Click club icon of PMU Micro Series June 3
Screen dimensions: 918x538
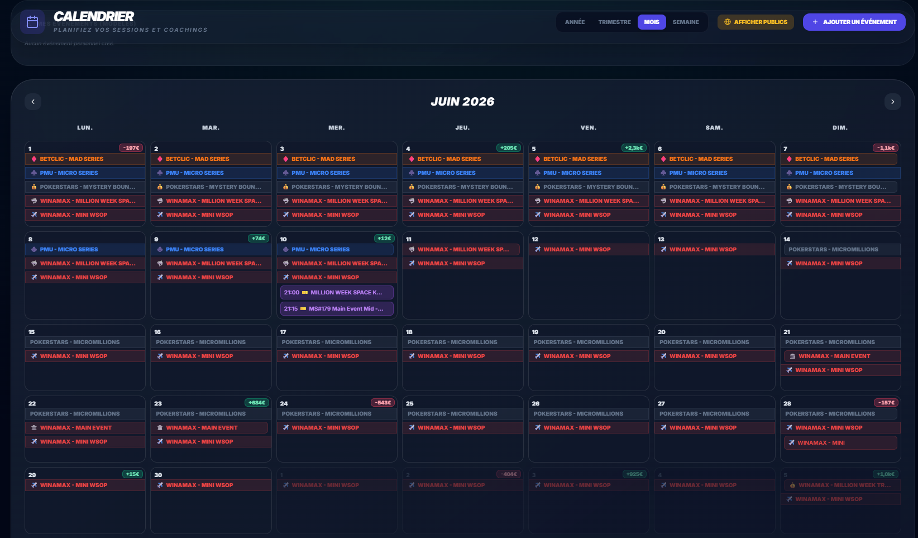click(x=286, y=173)
